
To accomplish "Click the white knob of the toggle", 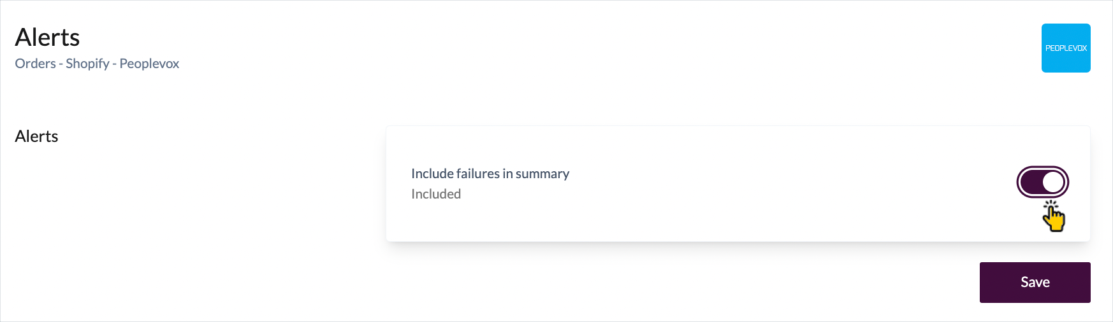I will 1053,183.
